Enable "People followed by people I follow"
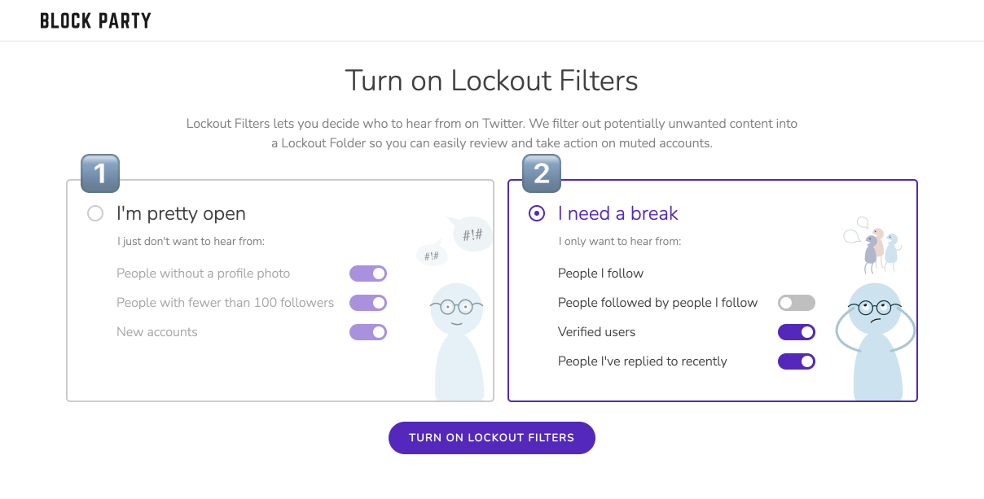Image resolution: width=984 pixels, height=499 pixels. tap(797, 303)
